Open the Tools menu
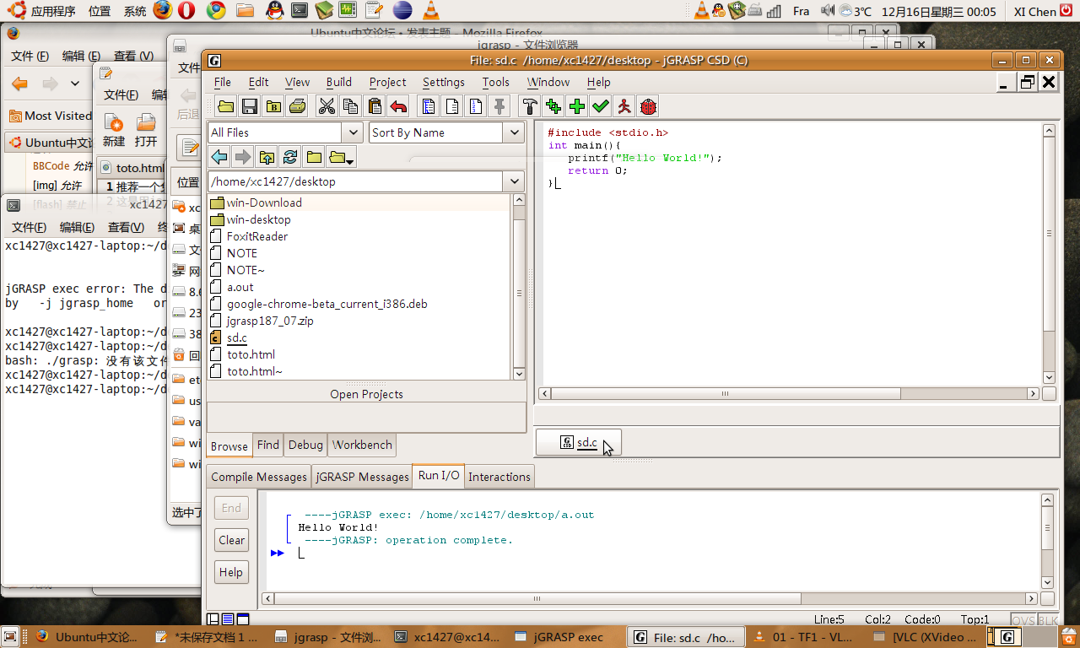 coord(496,82)
